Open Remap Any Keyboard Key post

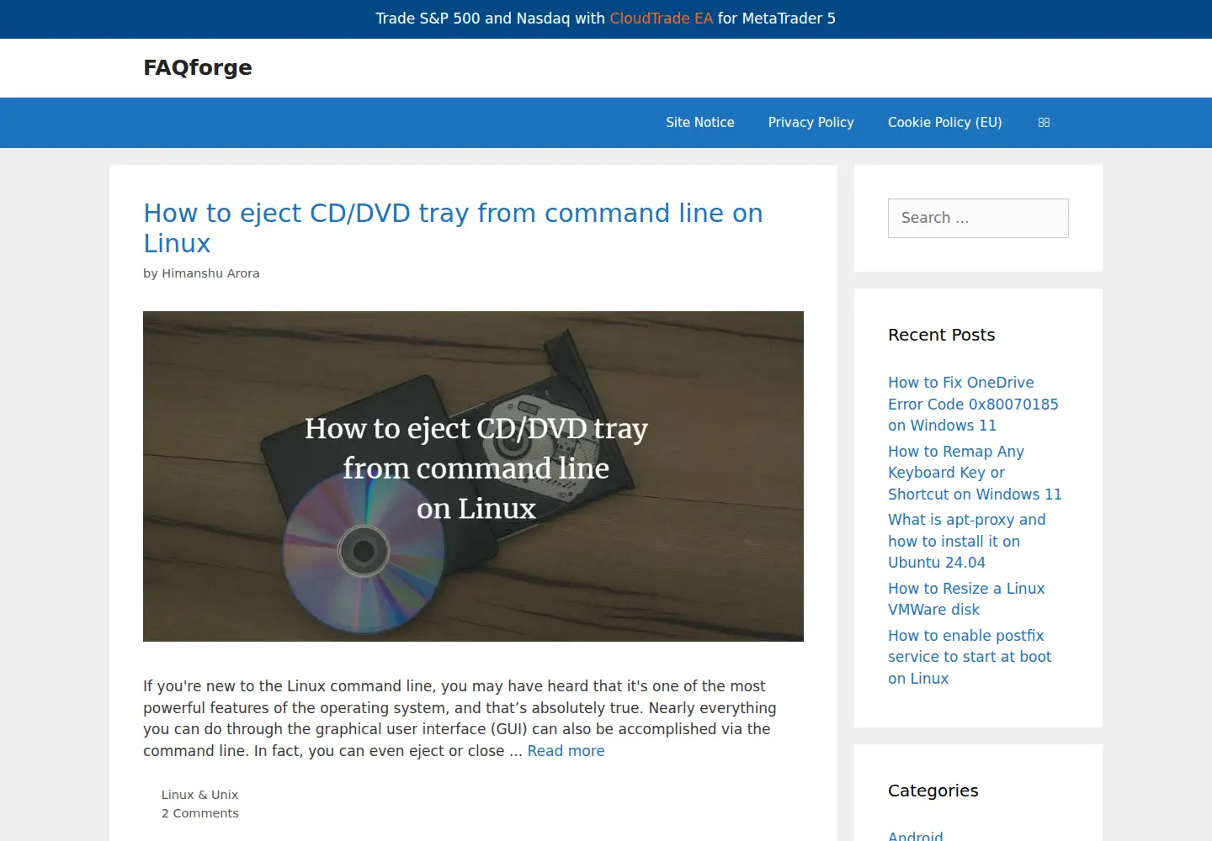click(975, 473)
